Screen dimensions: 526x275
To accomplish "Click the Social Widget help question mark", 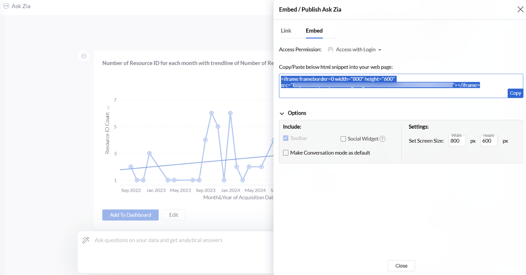I will [x=382, y=139].
